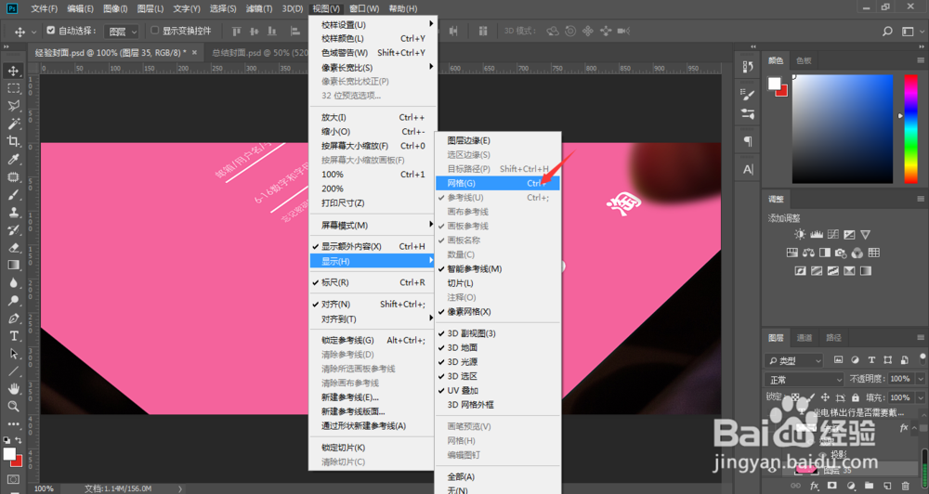Select the Gradient tool
The height and width of the screenshot is (494, 929).
tap(13, 266)
